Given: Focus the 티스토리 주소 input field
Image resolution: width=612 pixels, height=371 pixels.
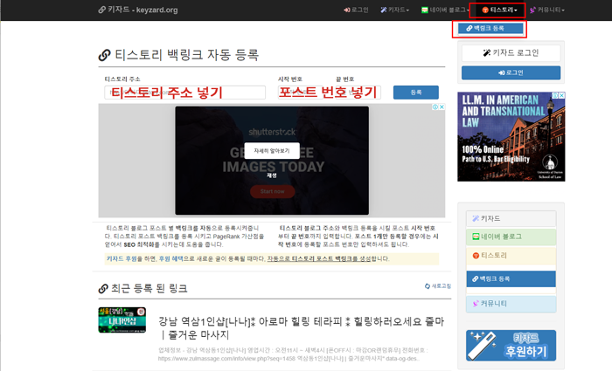Looking at the screenshot, I should tap(185, 93).
